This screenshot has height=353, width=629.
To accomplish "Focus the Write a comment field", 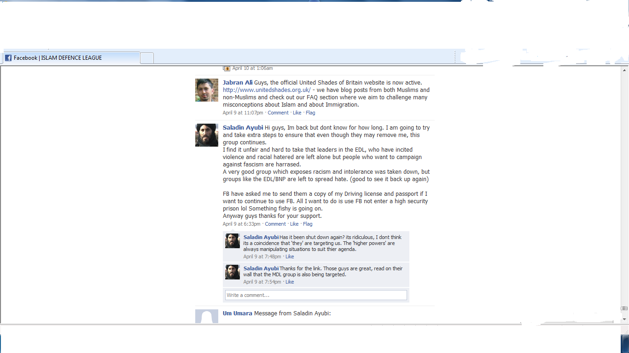I will (x=316, y=295).
